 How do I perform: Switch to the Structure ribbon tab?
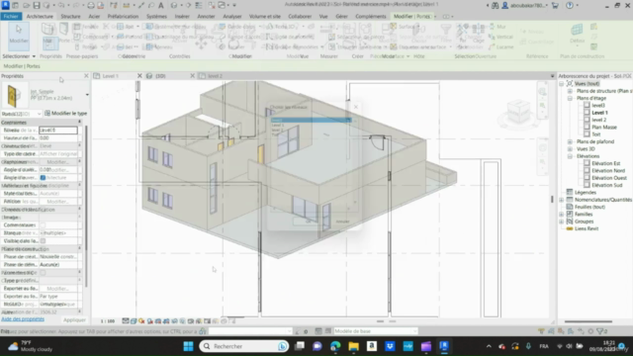click(70, 16)
